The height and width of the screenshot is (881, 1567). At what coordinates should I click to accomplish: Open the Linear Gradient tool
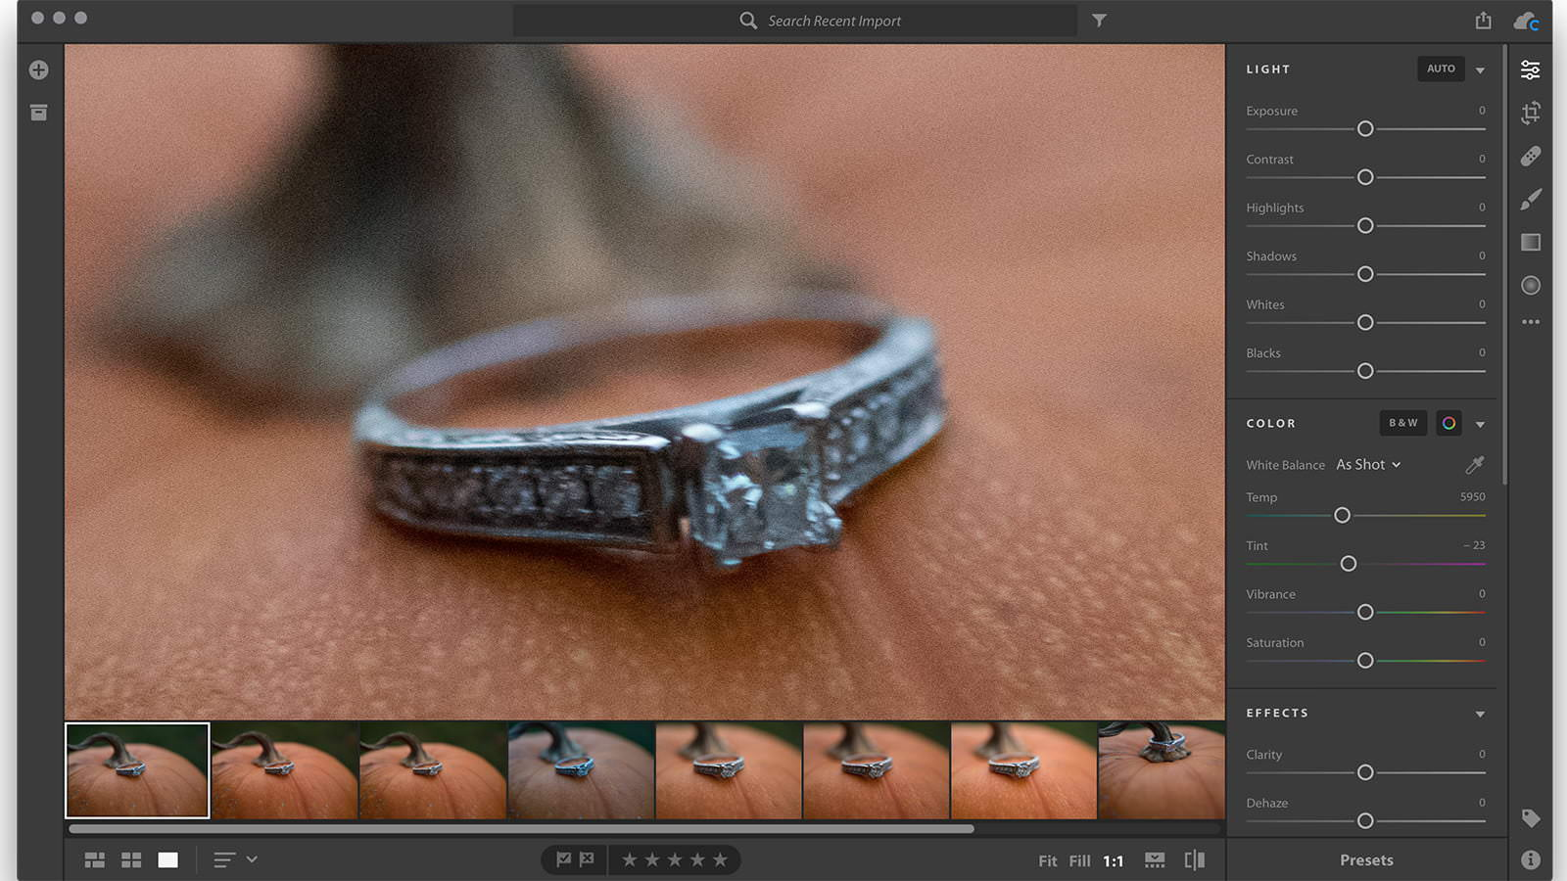point(1531,242)
